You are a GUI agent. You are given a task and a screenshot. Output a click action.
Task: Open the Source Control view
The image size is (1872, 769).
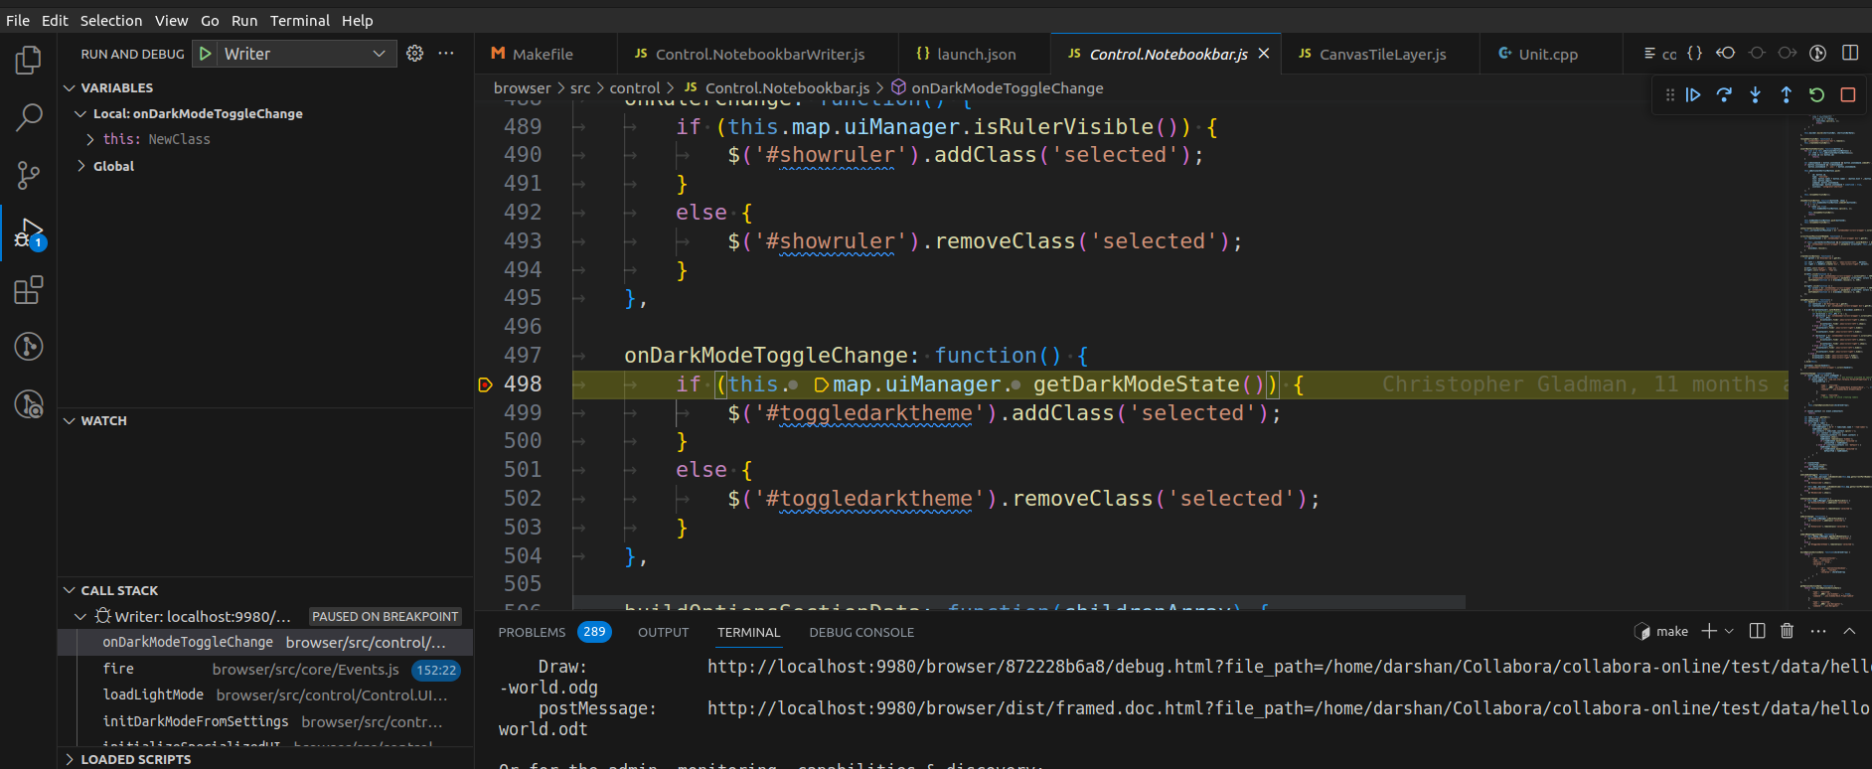point(29,176)
